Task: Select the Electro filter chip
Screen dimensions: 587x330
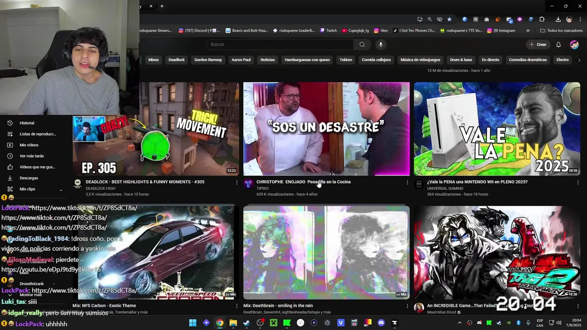Action: pyautogui.click(x=562, y=60)
